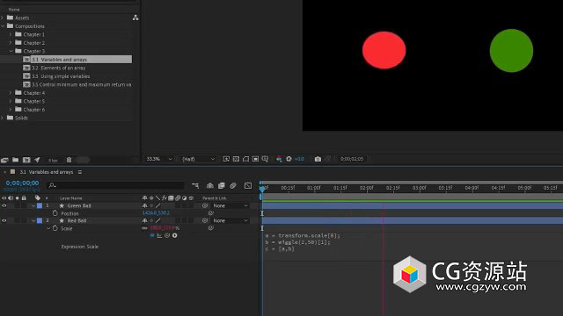The image size is (563, 316).
Task: Hide the Green Ball layer with its eye
Action: coord(4,205)
